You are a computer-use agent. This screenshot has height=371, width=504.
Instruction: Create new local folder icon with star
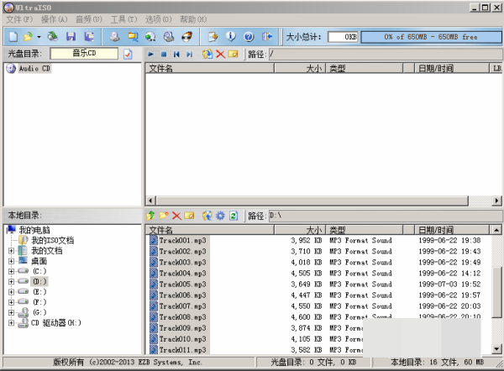point(164,216)
